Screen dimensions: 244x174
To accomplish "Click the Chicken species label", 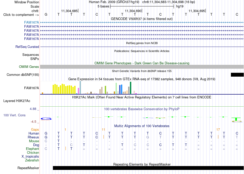I will pyautogui.click(x=33, y=152).
